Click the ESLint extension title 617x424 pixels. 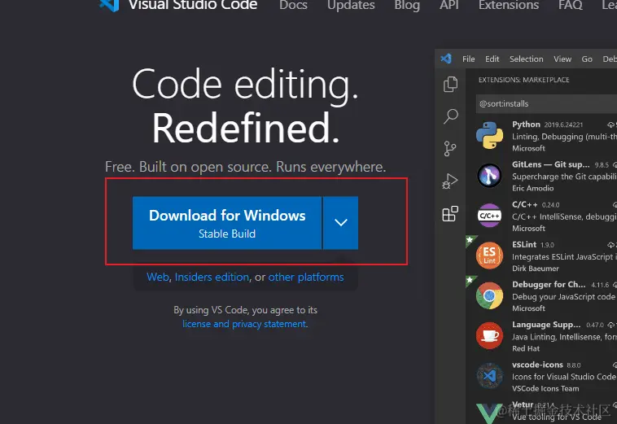point(523,244)
